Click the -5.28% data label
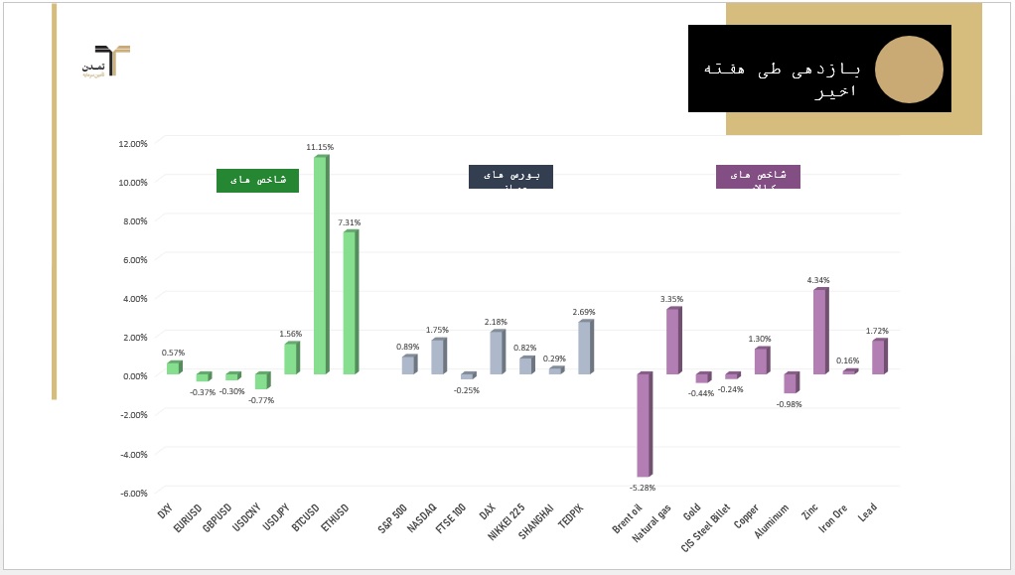This screenshot has height=575, width=1015. [x=644, y=487]
